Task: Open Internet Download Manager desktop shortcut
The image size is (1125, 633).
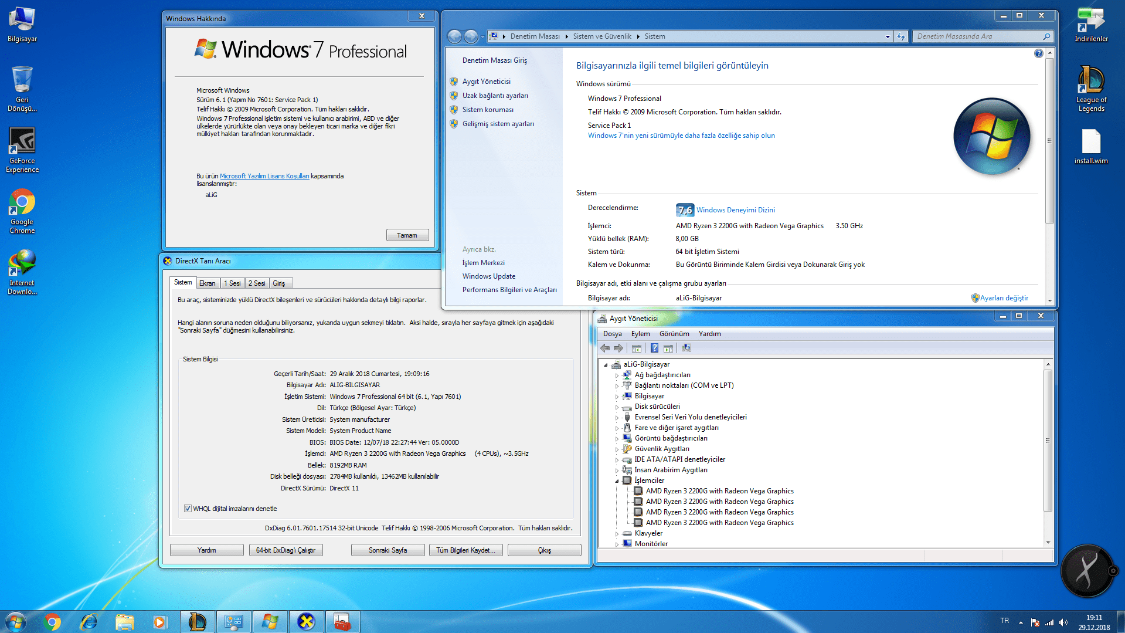Action: pyautogui.click(x=22, y=273)
